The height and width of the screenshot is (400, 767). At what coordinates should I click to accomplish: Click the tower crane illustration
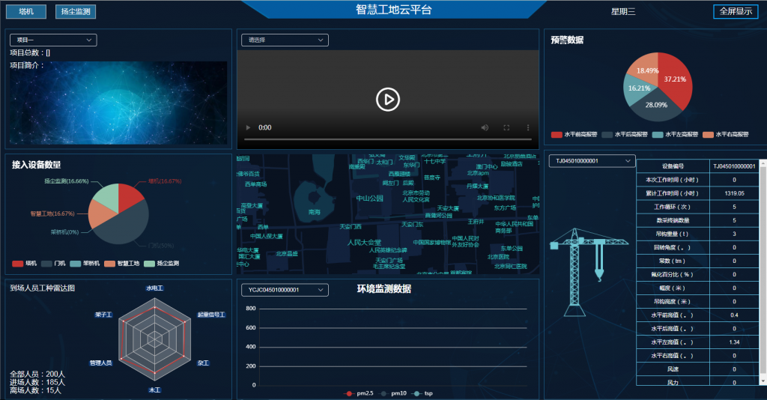coord(589,272)
